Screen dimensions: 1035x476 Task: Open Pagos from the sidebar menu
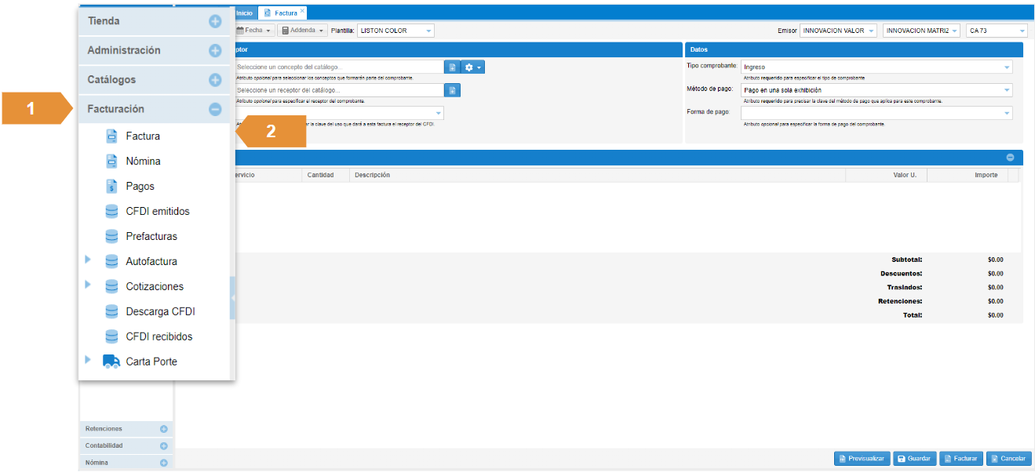pos(140,187)
